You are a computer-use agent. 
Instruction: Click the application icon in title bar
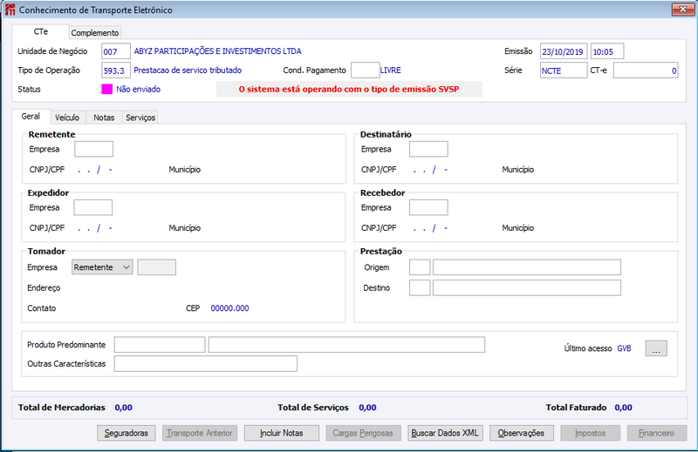tap(10, 10)
